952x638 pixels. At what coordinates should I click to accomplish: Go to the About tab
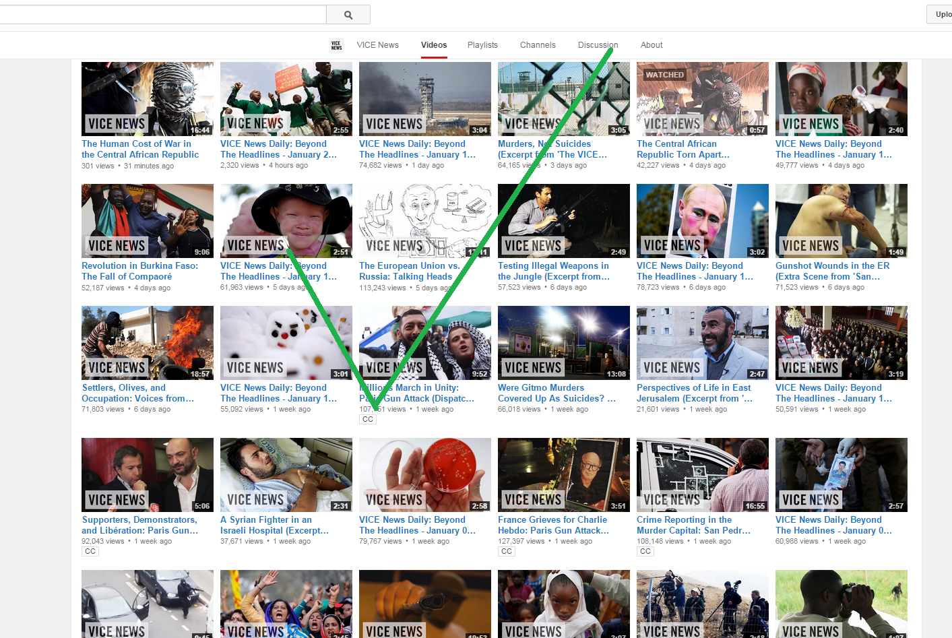point(652,45)
